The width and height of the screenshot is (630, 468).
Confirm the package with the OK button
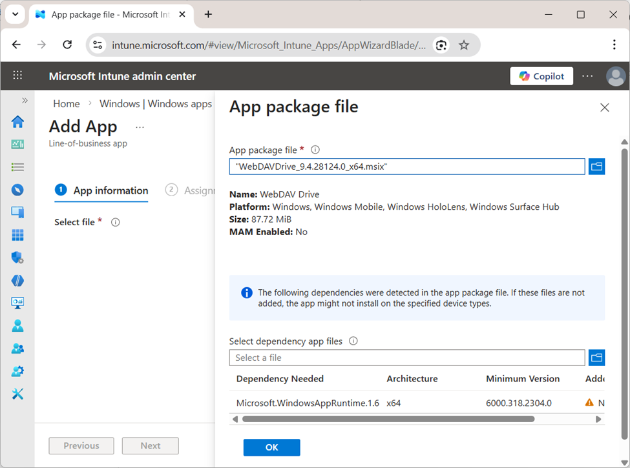(x=271, y=447)
